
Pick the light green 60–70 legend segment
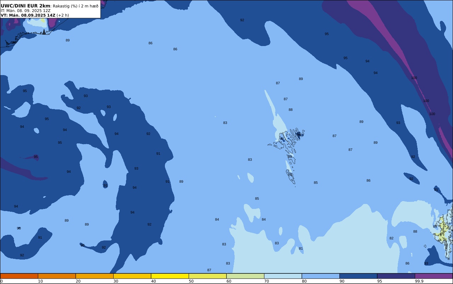coord(245,276)
